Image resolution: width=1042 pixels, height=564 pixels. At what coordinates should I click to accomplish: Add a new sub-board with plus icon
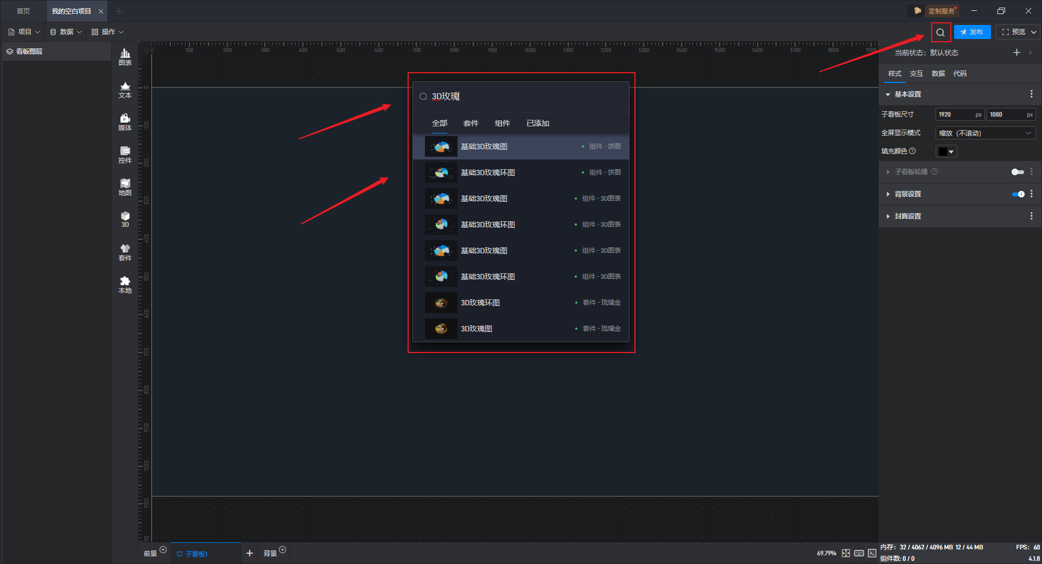click(x=250, y=553)
